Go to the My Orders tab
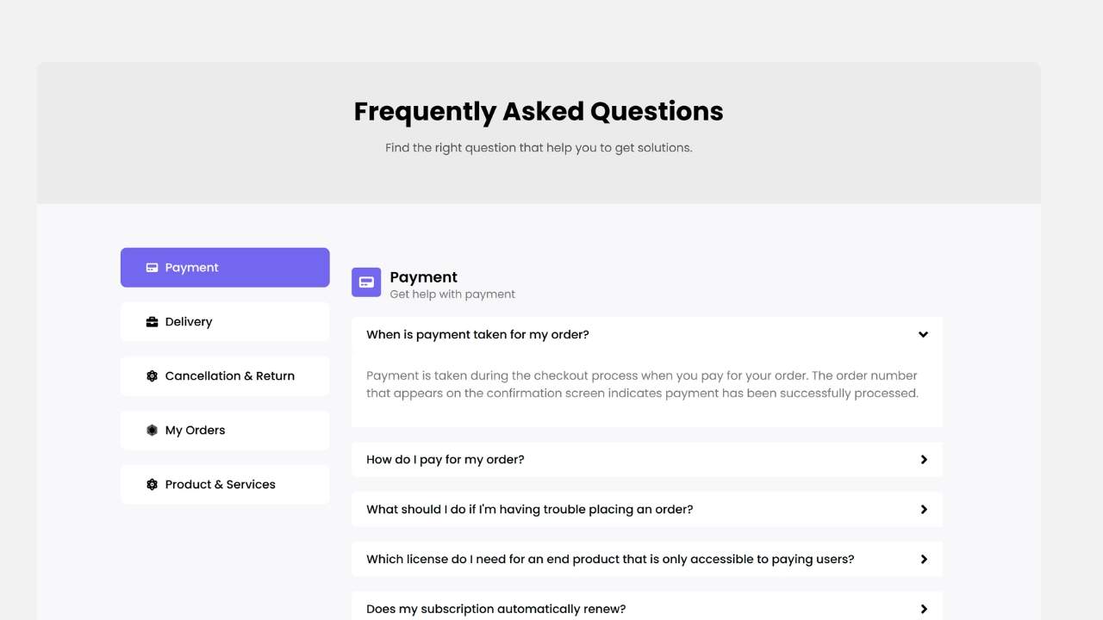The image size is (1103, 620). point(225,431)
